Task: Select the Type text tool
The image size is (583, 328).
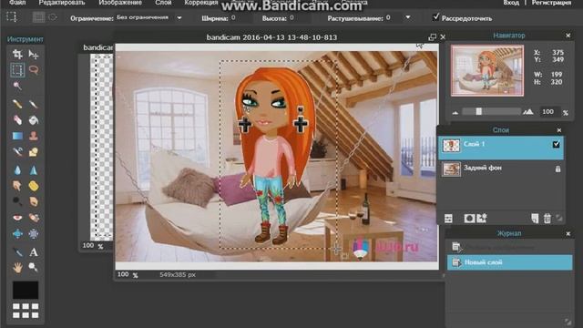Action: point(34,251)
